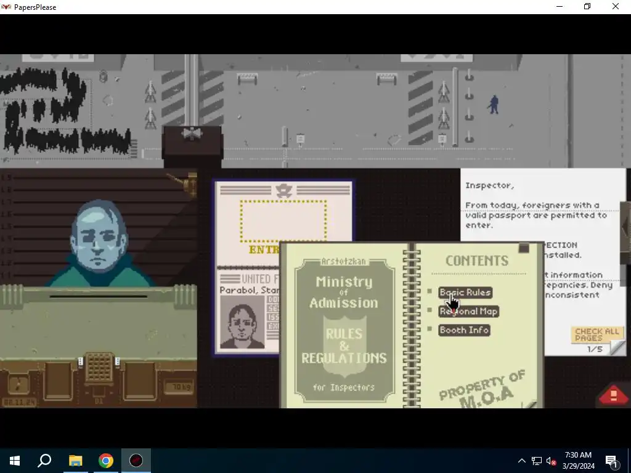Viewport: 631px width, 473px height.
Task: Click the date readout below the clock
Action: 19,402
